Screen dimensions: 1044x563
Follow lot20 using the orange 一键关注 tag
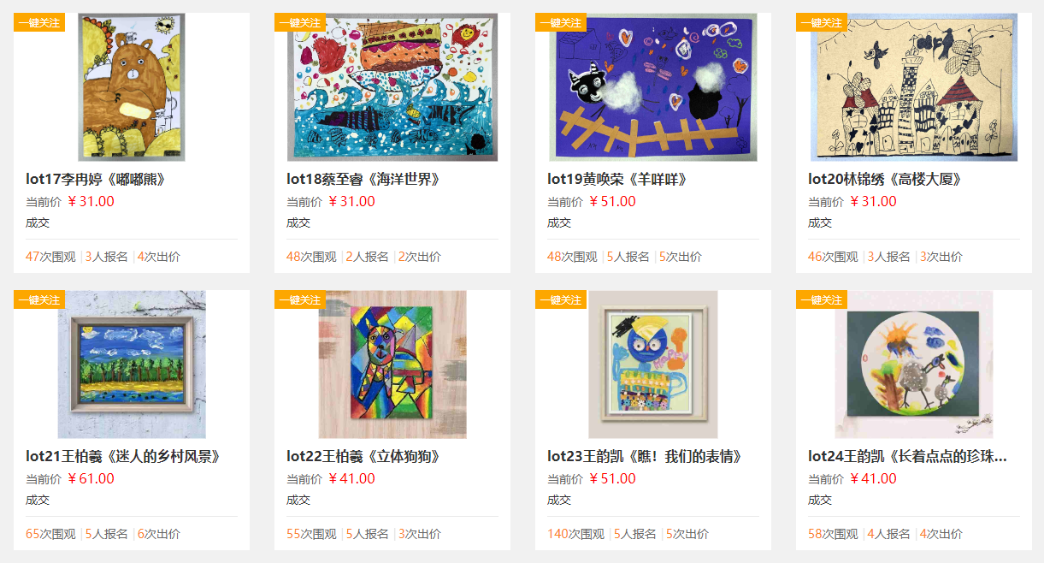(822, 22)
